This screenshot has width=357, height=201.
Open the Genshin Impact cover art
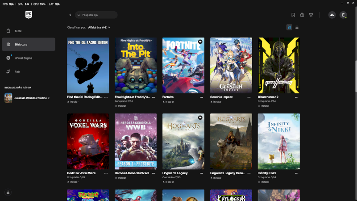(231, 65)
